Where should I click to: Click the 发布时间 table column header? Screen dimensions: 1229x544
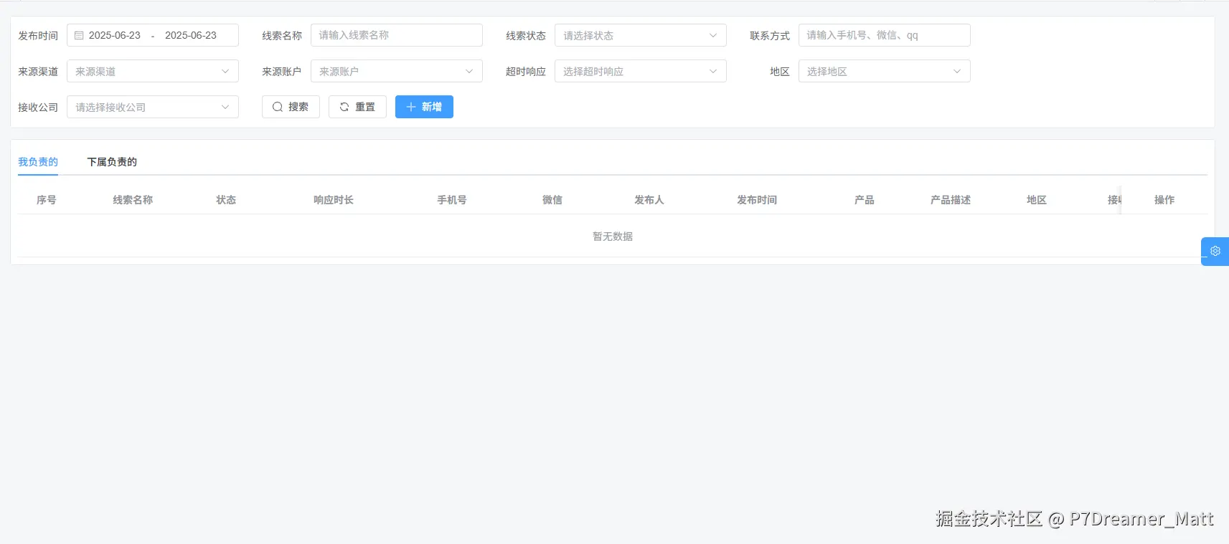(757, 200)
